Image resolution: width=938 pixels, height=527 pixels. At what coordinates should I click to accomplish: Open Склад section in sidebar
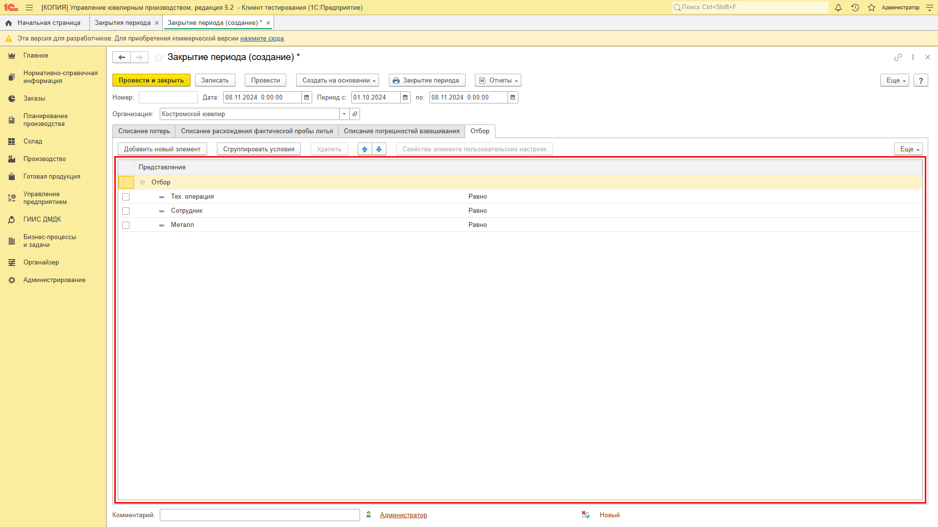click(53, 142)
